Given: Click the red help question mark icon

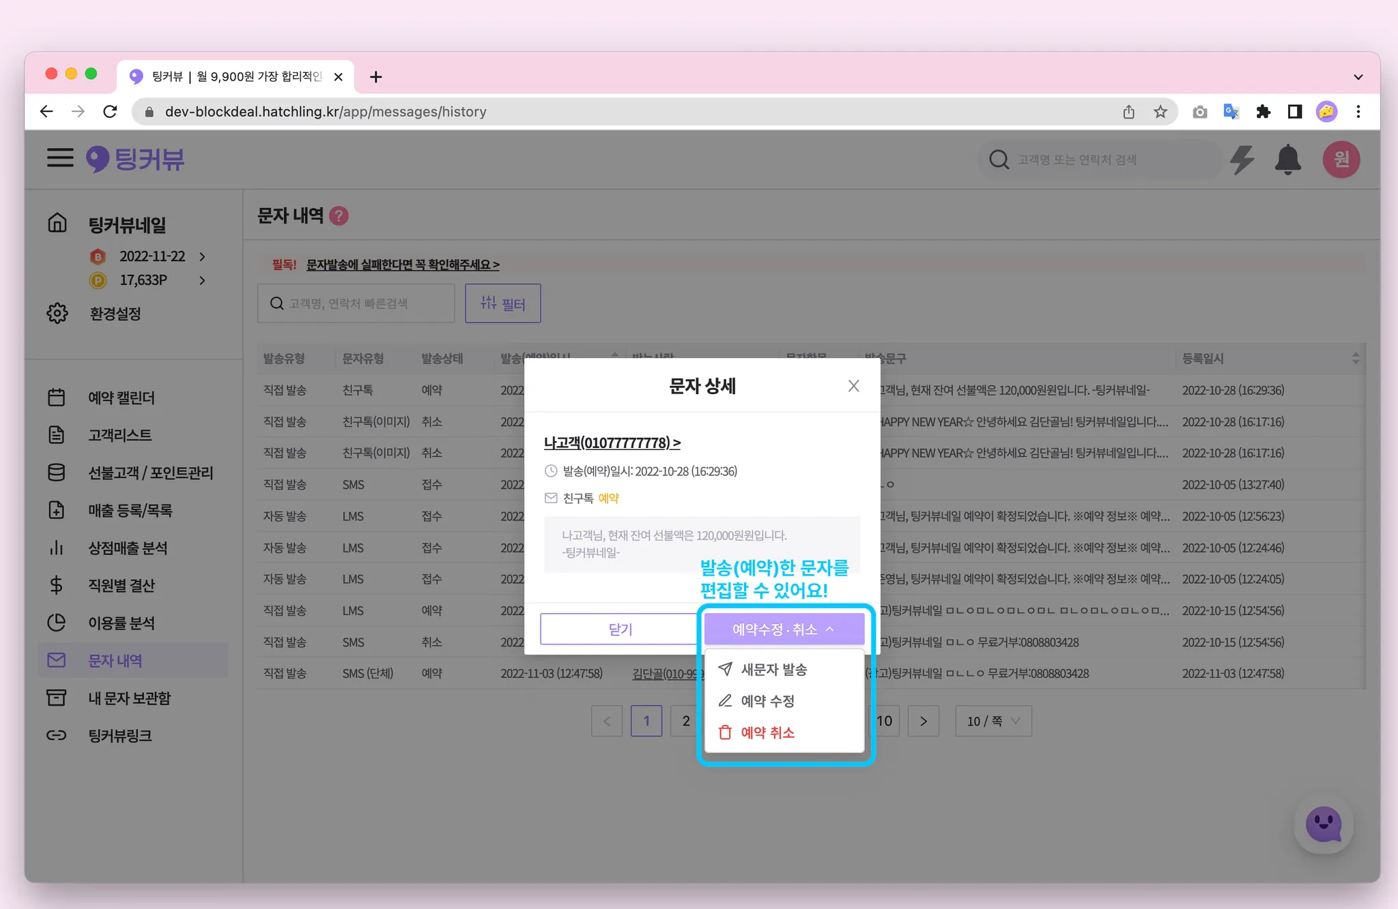Looking at the screenshot, I should 339,216.
